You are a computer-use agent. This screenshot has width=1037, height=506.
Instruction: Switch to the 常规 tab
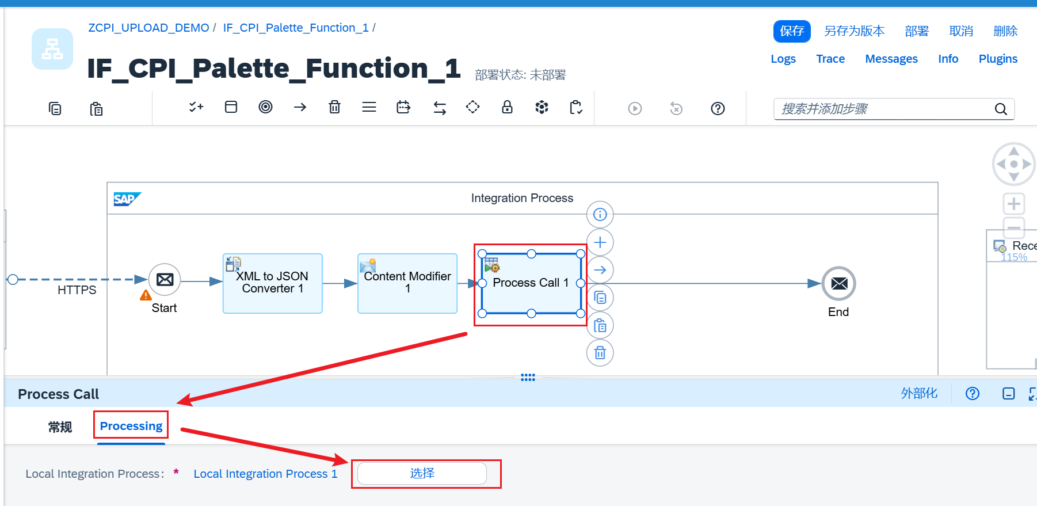(x=60, y=427)
